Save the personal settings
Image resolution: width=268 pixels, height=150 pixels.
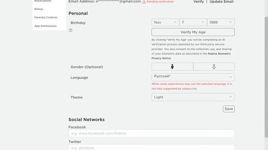coord(229,109)
